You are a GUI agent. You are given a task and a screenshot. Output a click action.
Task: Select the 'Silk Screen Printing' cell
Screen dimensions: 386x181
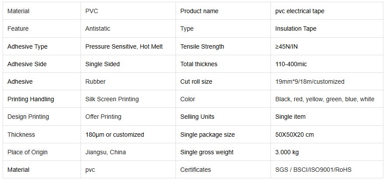(x=112, y=99)
